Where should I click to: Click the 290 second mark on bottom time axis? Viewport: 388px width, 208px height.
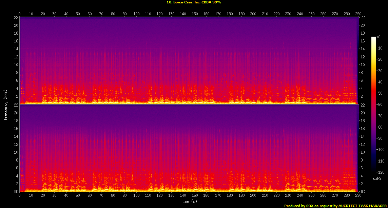pos(358,195)
